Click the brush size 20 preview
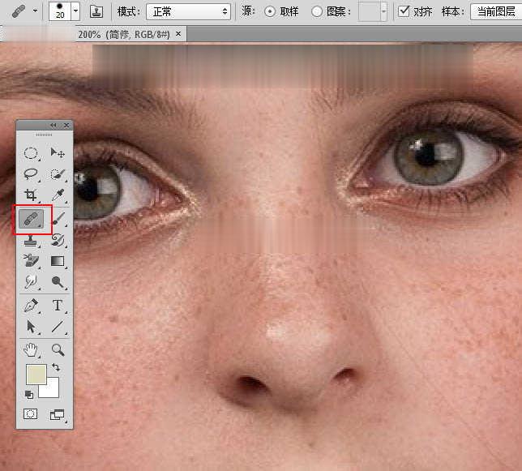The width and height of the screenshot is (522, 471). (x=60, y=11)
